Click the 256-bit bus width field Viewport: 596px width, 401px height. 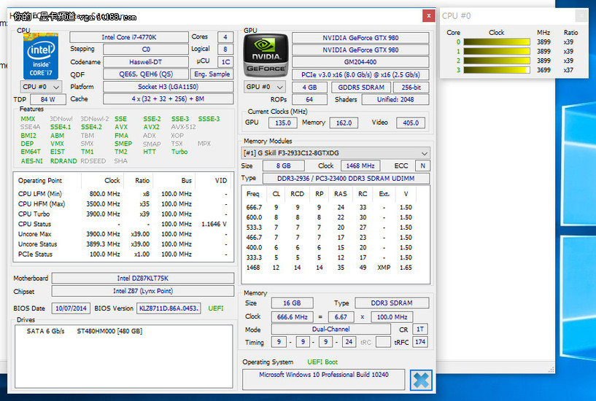coord(411,87)
